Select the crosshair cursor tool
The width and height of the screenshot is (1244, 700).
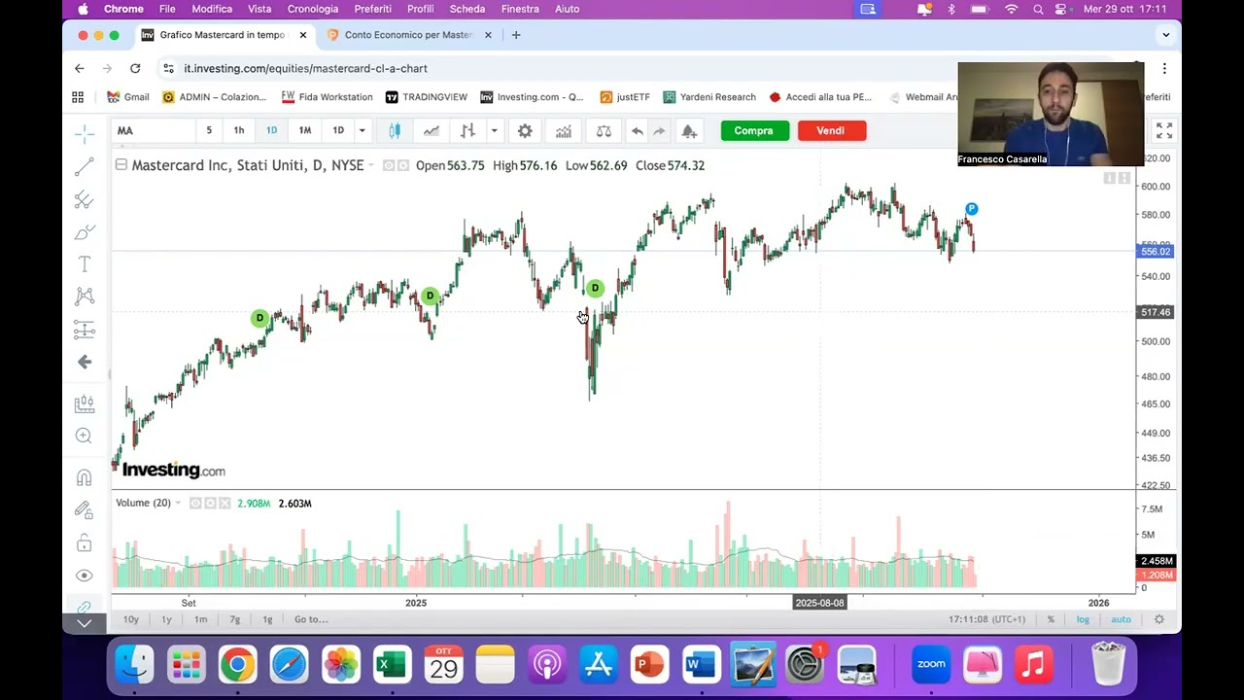pos(85,133)
